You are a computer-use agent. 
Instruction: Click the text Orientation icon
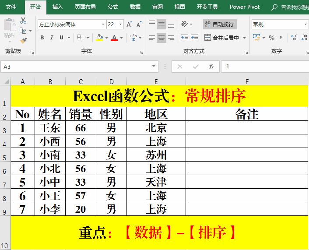click(x=185, y=24)
